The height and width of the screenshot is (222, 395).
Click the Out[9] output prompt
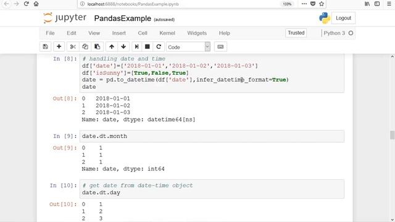(64, 148)
